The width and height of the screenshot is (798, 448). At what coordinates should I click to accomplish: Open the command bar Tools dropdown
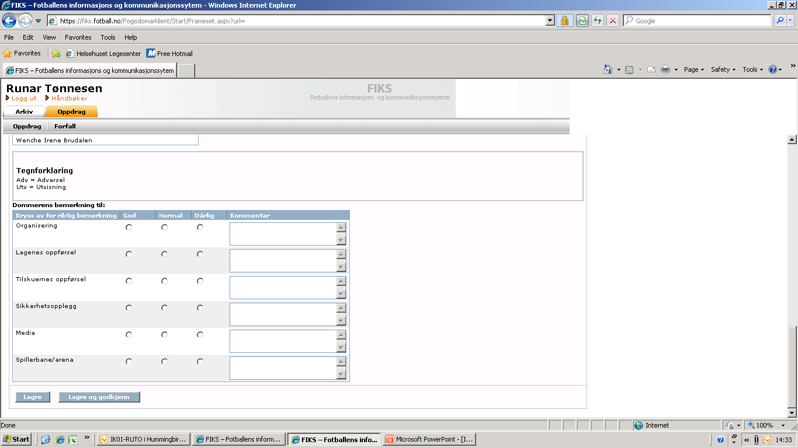[753, 69]
